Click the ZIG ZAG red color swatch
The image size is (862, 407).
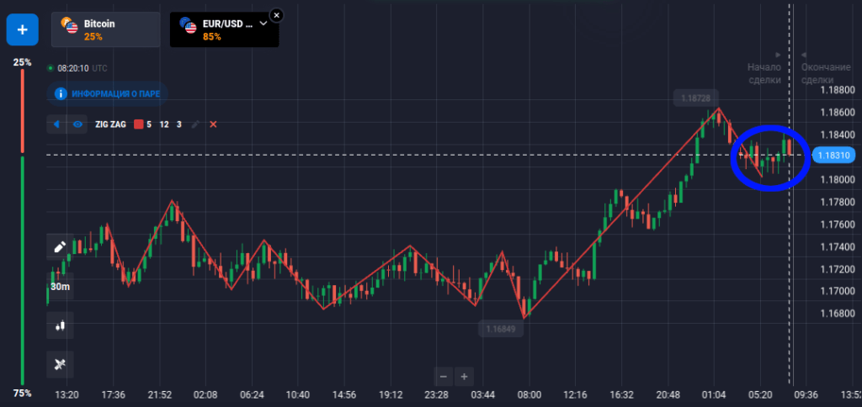point(140,124)
